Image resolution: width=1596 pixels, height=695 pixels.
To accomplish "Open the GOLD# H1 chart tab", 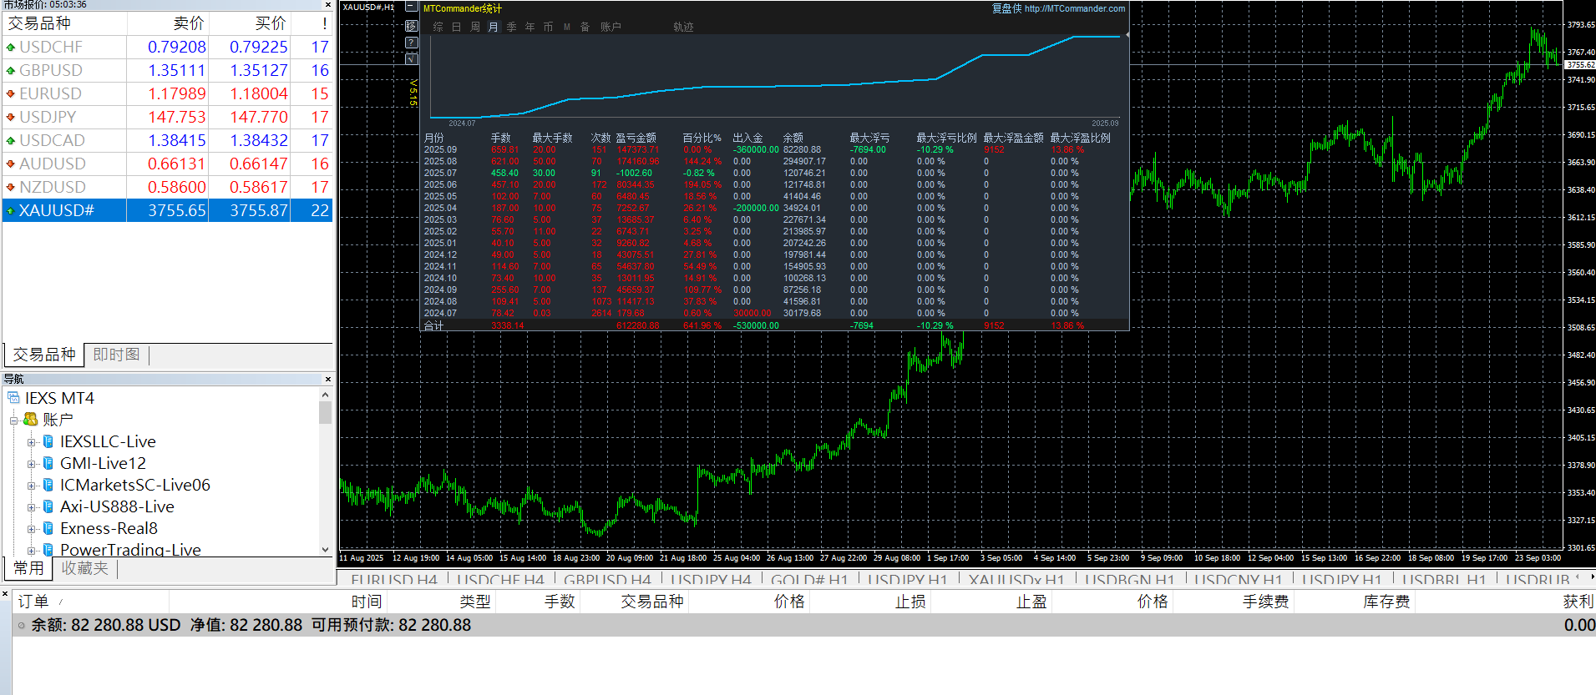I will pyautogui.click(x=809, y=580).
